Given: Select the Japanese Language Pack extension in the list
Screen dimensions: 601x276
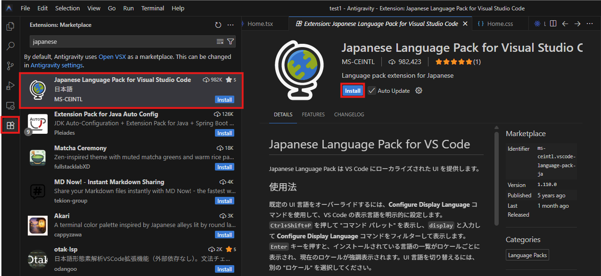Looking at the screenshot, I should (132, 90).
